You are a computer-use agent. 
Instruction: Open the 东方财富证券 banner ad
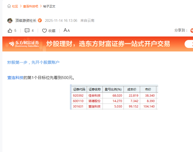98,44
